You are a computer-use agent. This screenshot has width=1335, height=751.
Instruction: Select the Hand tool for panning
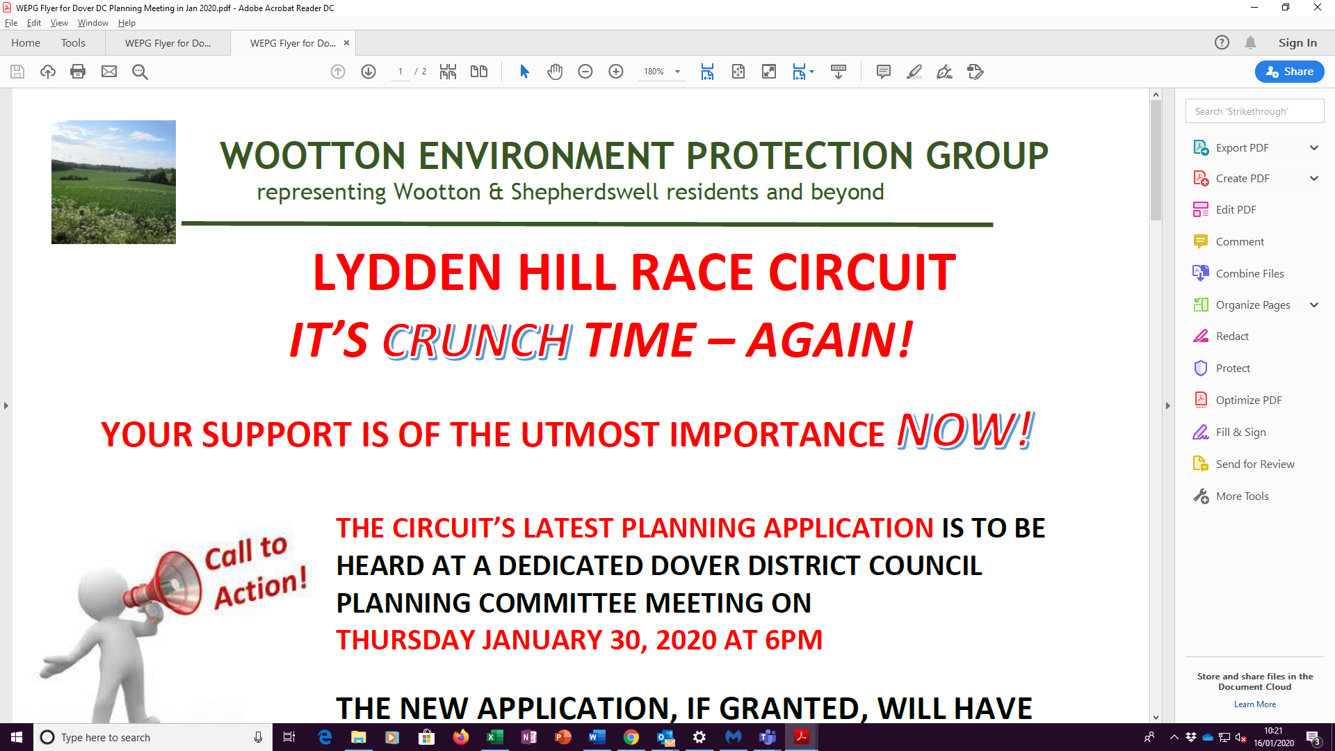pyautogui.click(x=555, y=72)
